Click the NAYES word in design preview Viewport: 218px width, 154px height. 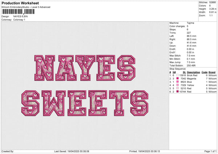[84, 68]
